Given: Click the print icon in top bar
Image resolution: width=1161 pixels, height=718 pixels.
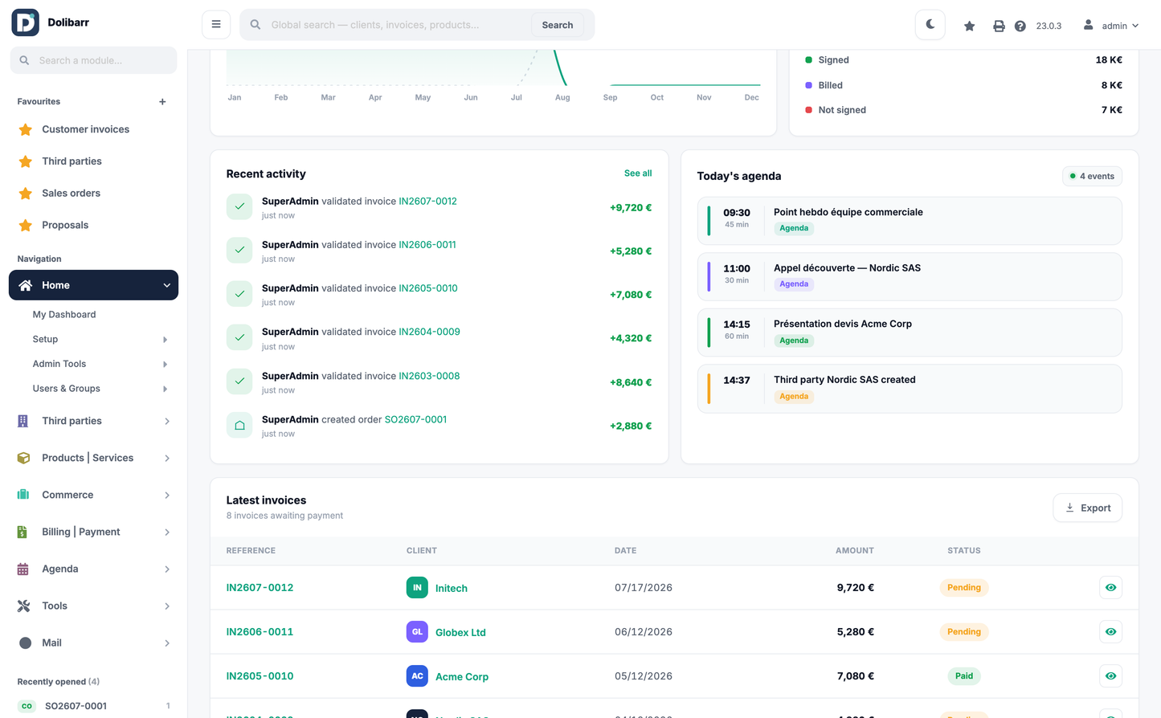Looking at the screenshot, I should [x=999, y=26].
